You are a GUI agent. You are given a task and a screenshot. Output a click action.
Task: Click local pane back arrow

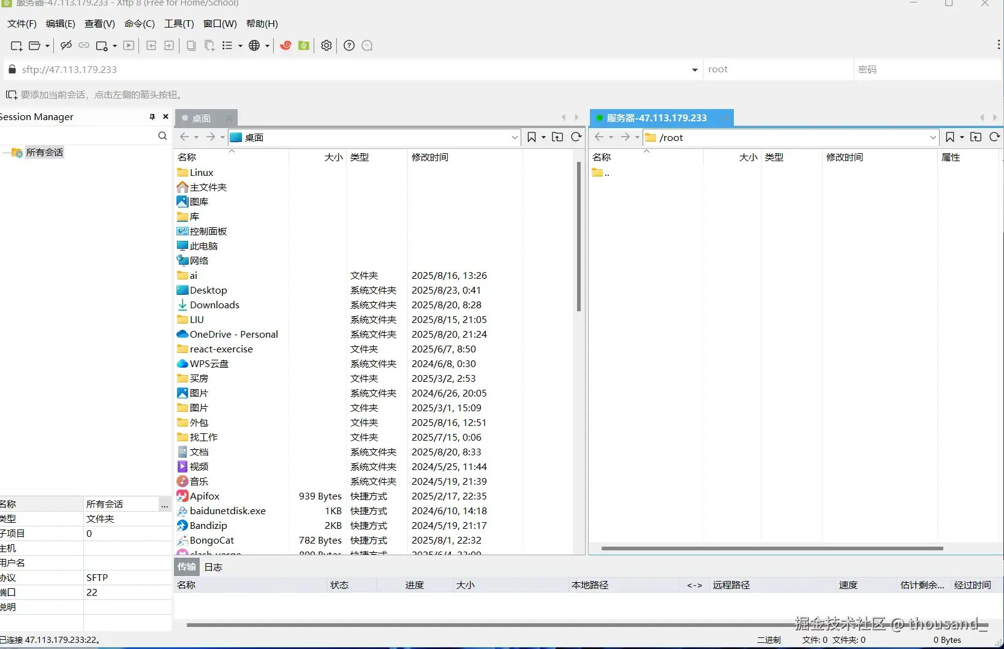[184, 137]
